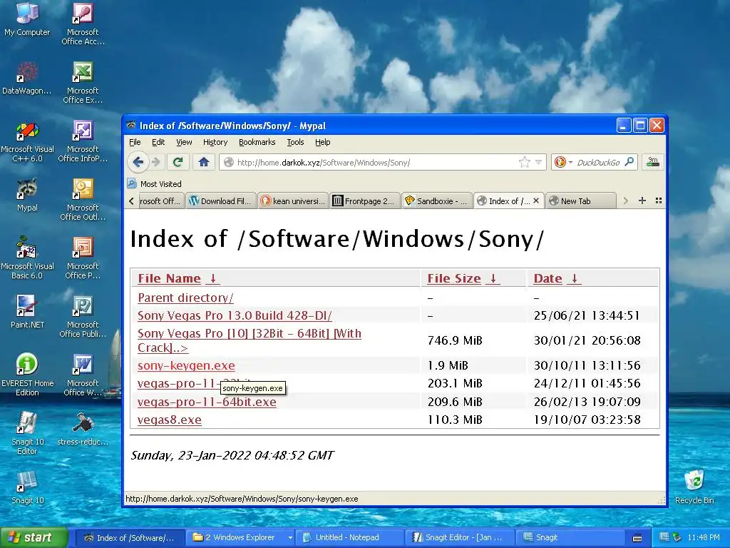This screenshot has height=548, width=730.
Task: Click the toolbar addon icon beside search
Action: pyautogui.click(x=653, y=162)
